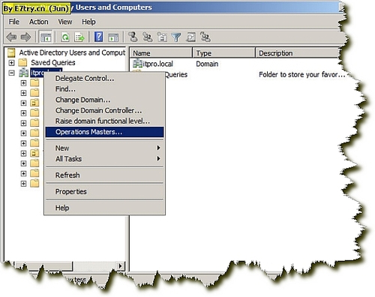Collapse the itpro.local domain node
The height and width of the screenshot is (297, 375).
click(11, 73)
